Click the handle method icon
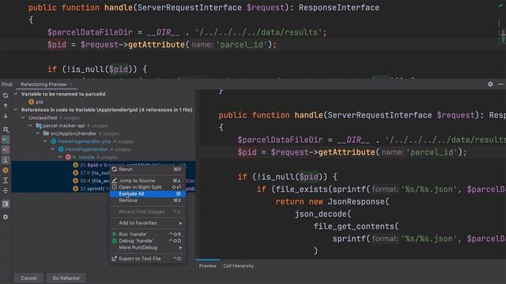 pos(68,157)
